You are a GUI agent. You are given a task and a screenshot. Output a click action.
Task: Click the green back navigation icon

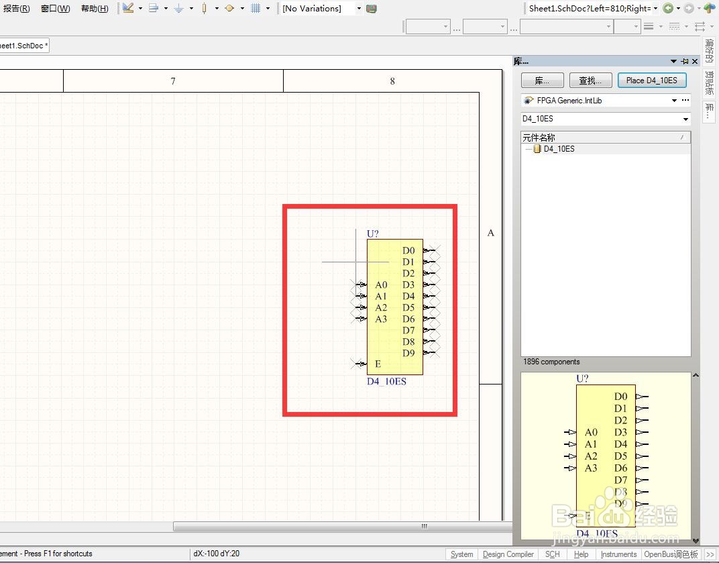tap(668, 8)
